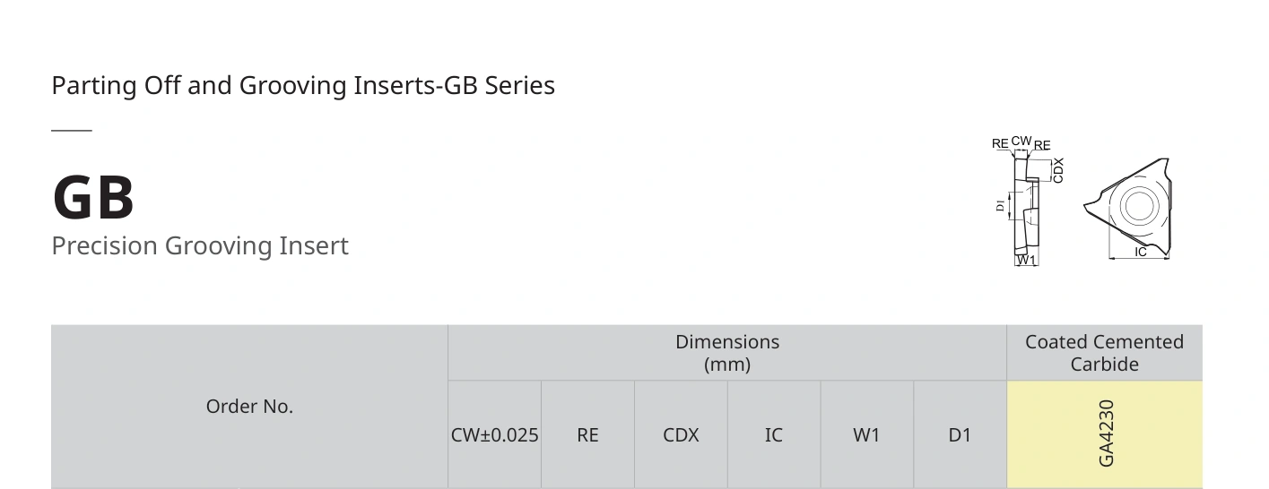Image resolution: width=1269 pixels, height=489 pixels.
Task: Click the IC dimension label on diagram
Action: point(1141,253)
